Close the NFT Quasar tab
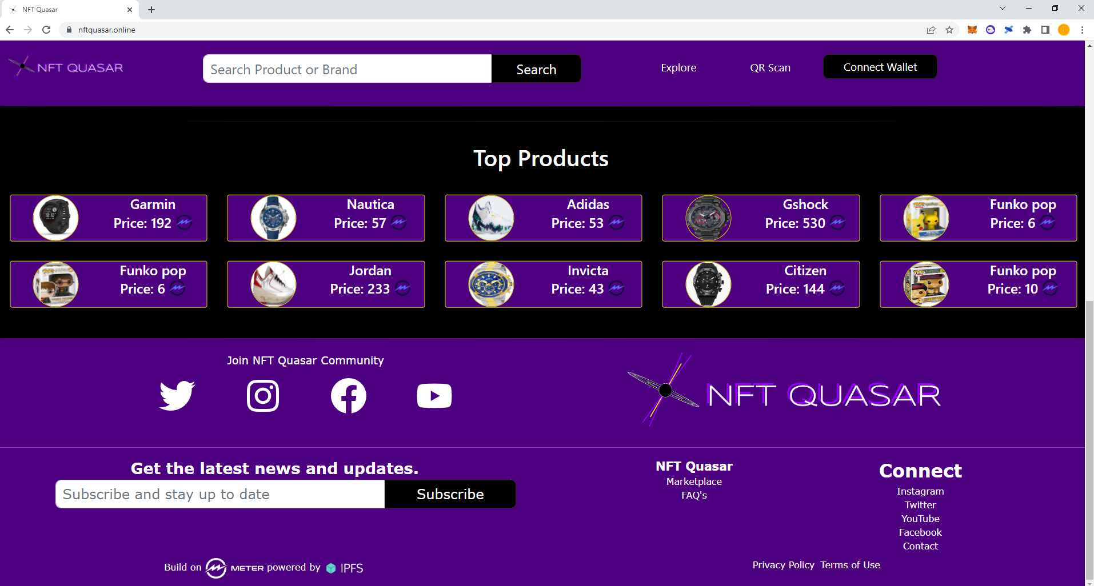 tap(130, 10)
